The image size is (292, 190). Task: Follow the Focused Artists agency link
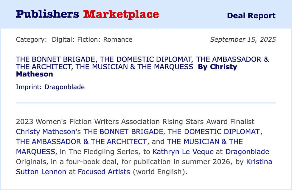(x=104, y=172)
